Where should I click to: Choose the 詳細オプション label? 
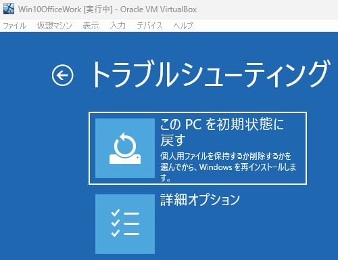point(200,200)
